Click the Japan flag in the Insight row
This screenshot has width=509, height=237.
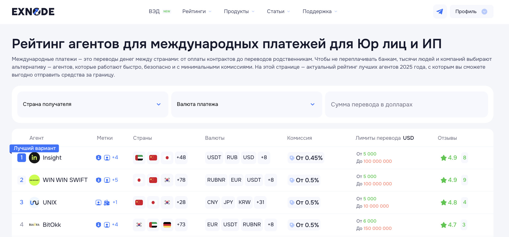click(167, 158)
